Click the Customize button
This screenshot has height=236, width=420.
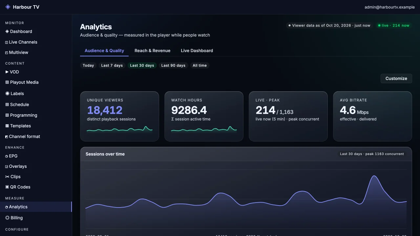coord(396,78)
